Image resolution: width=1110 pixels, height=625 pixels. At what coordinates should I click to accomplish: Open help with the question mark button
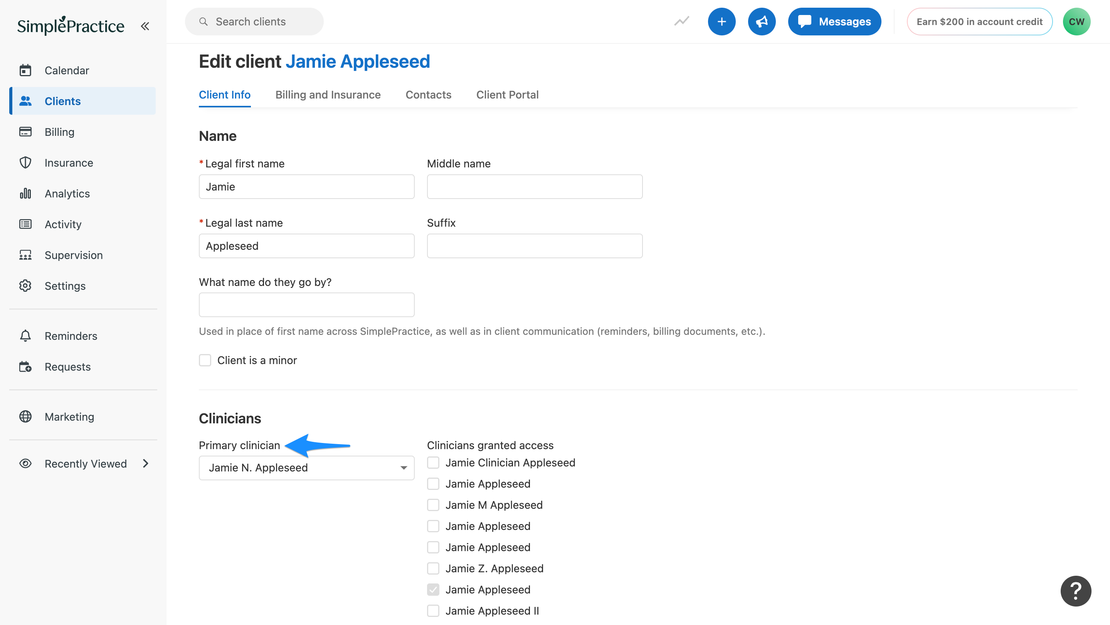point(1076,591)
